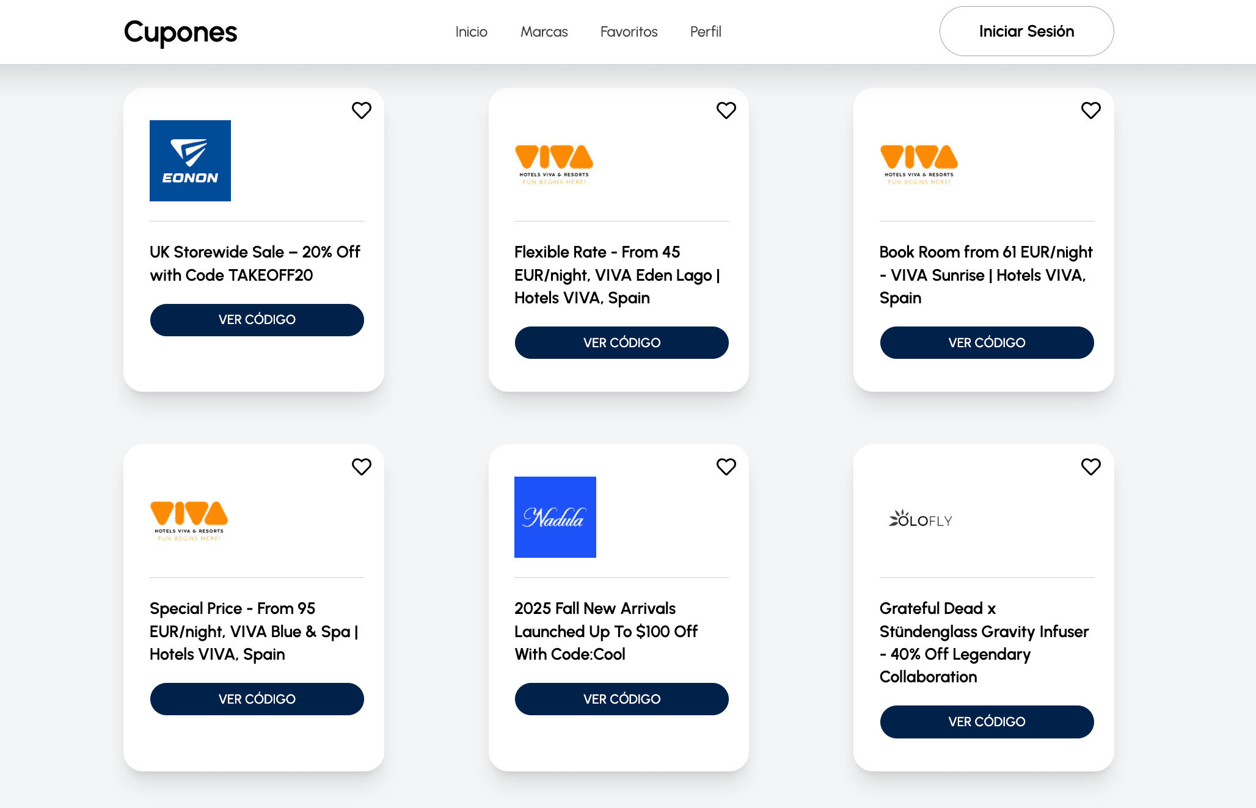Click the Olofly brand logo

coord(920,519)
